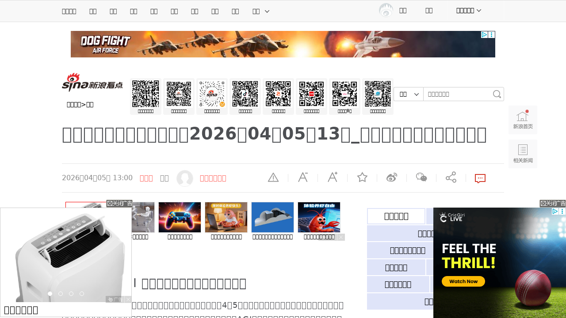The width and height of the screenshot is (566, 318).
Task: Share article via the WeChat icon
Action: [x=421, y=178]
